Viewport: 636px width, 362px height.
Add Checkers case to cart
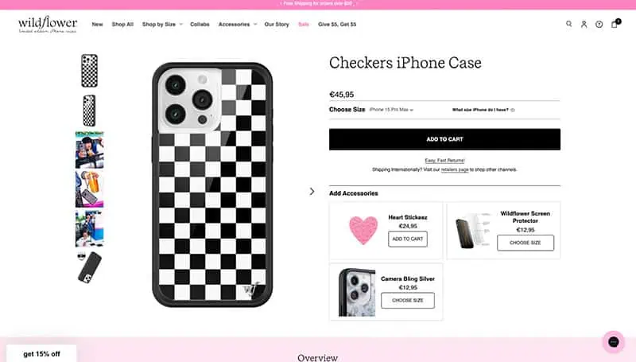tap(444, 139)
